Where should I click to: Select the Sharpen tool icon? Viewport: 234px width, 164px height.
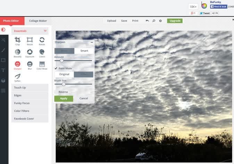tap(17, 64)
